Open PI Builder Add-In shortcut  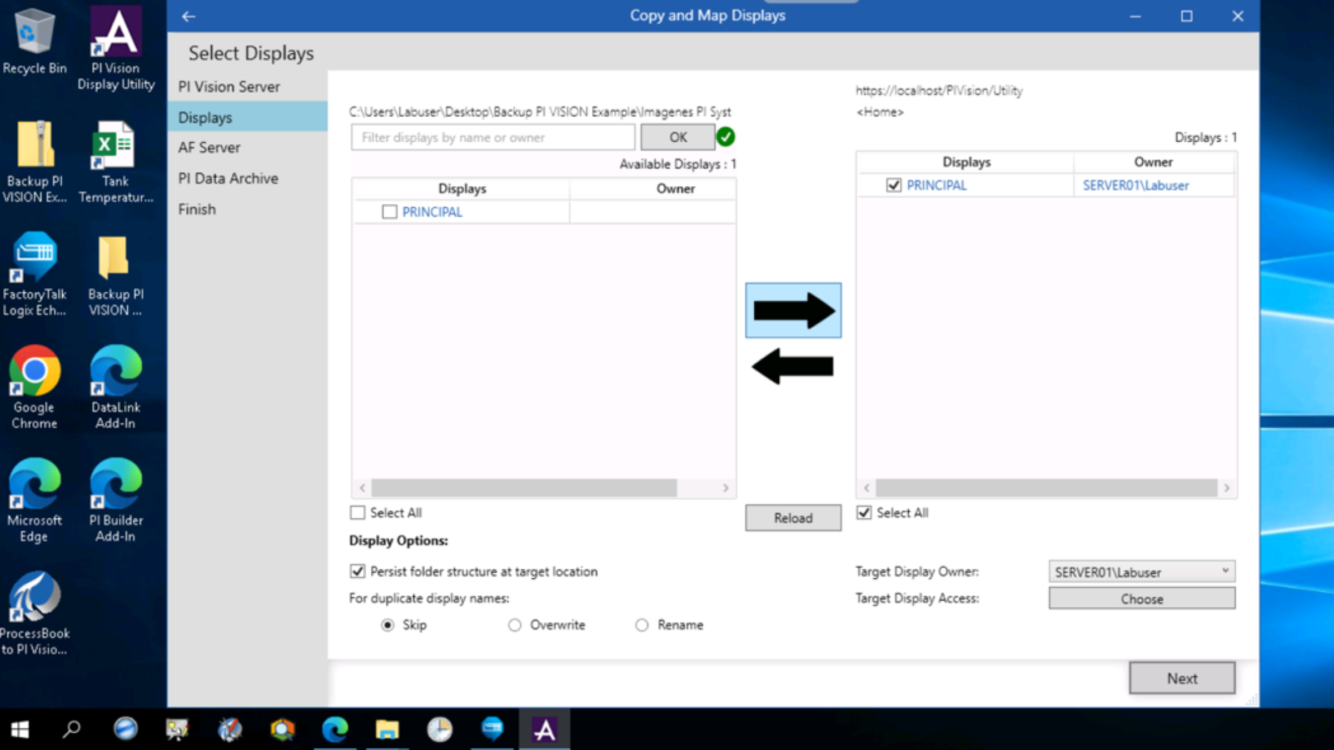pos(116,500)
